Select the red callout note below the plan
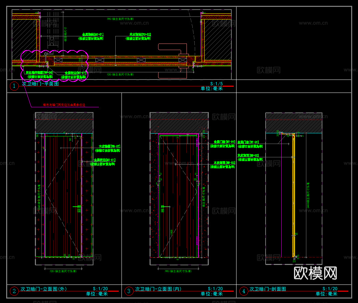Viewport: 358px width, 303px height. [x=64, y=105]
